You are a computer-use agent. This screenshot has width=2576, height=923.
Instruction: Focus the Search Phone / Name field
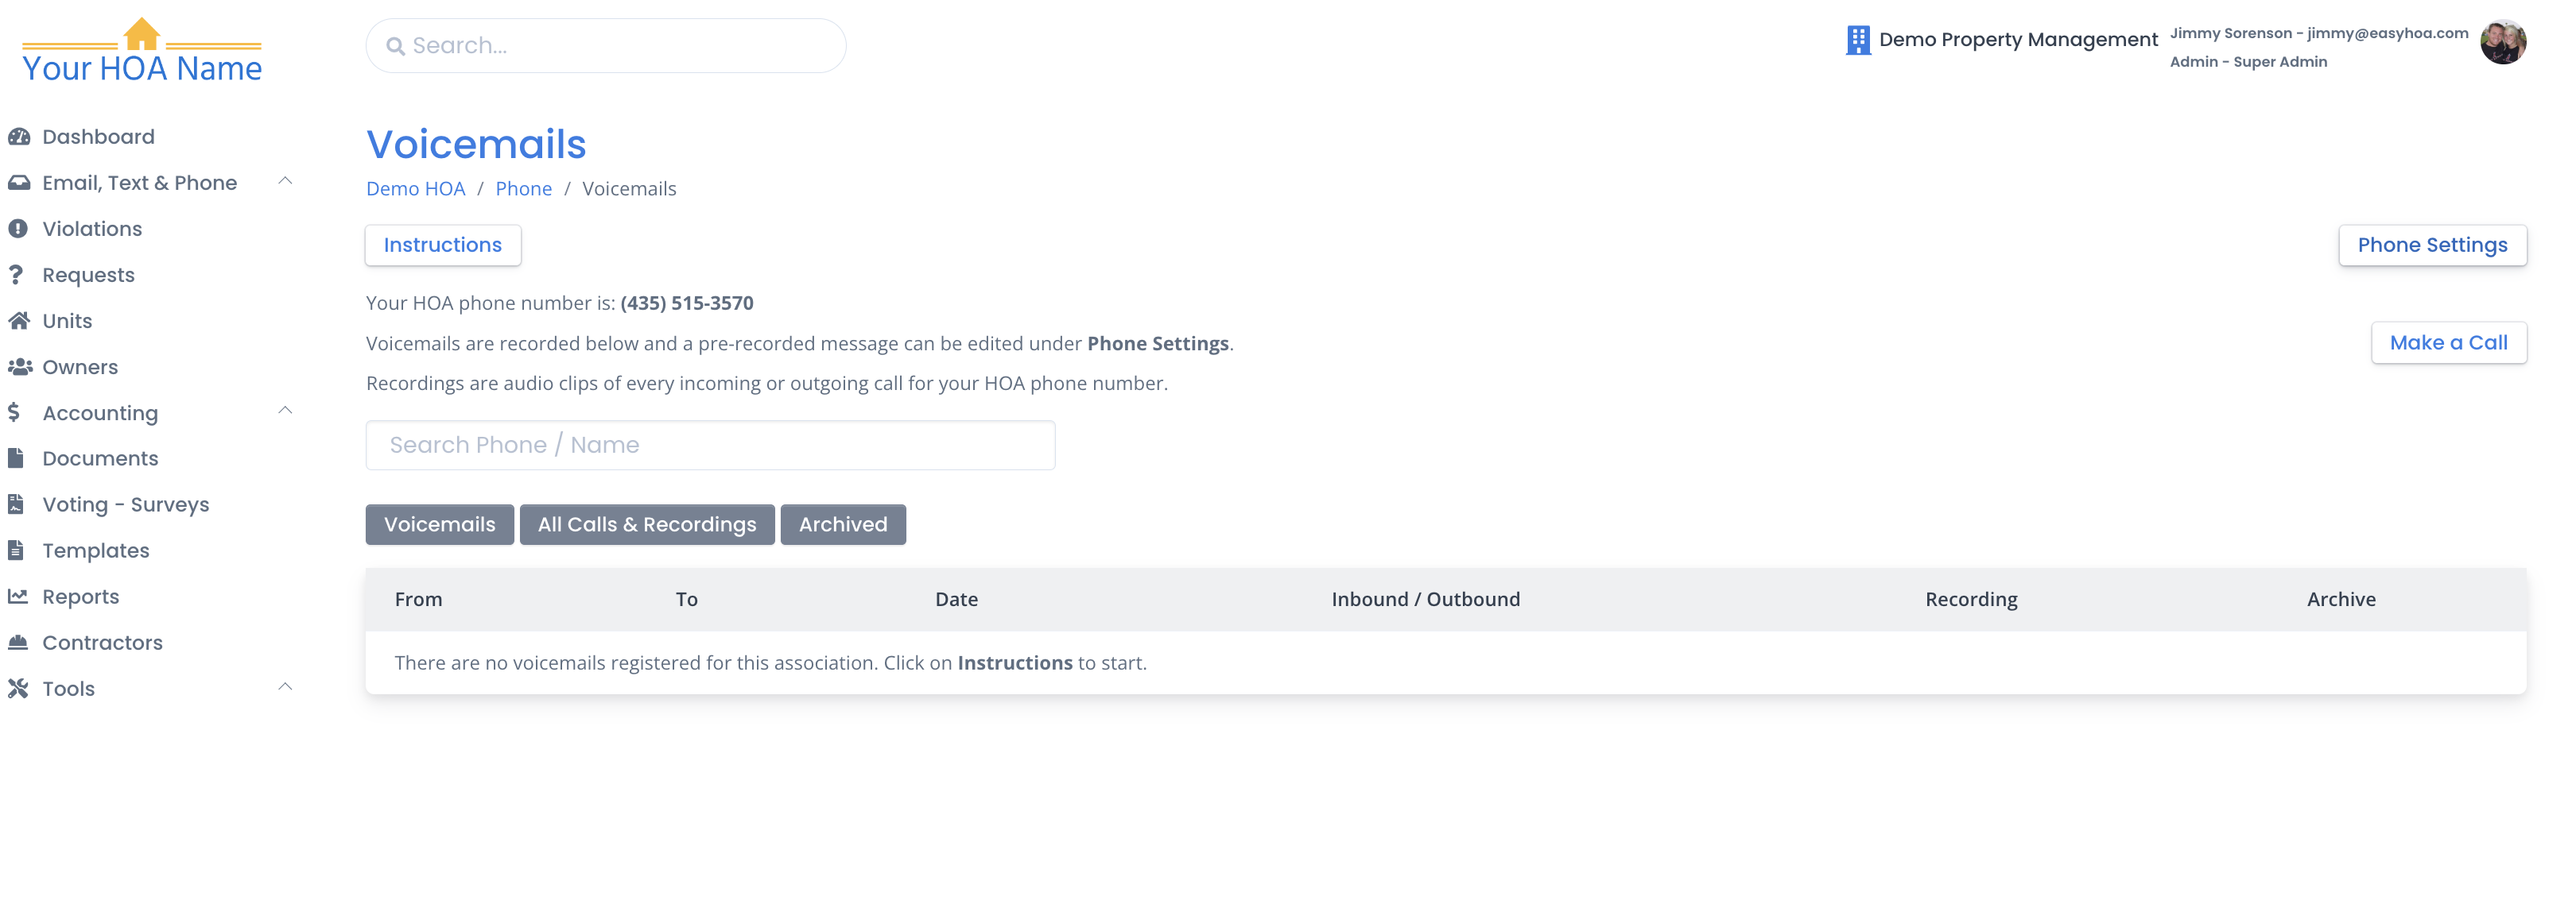710,446
